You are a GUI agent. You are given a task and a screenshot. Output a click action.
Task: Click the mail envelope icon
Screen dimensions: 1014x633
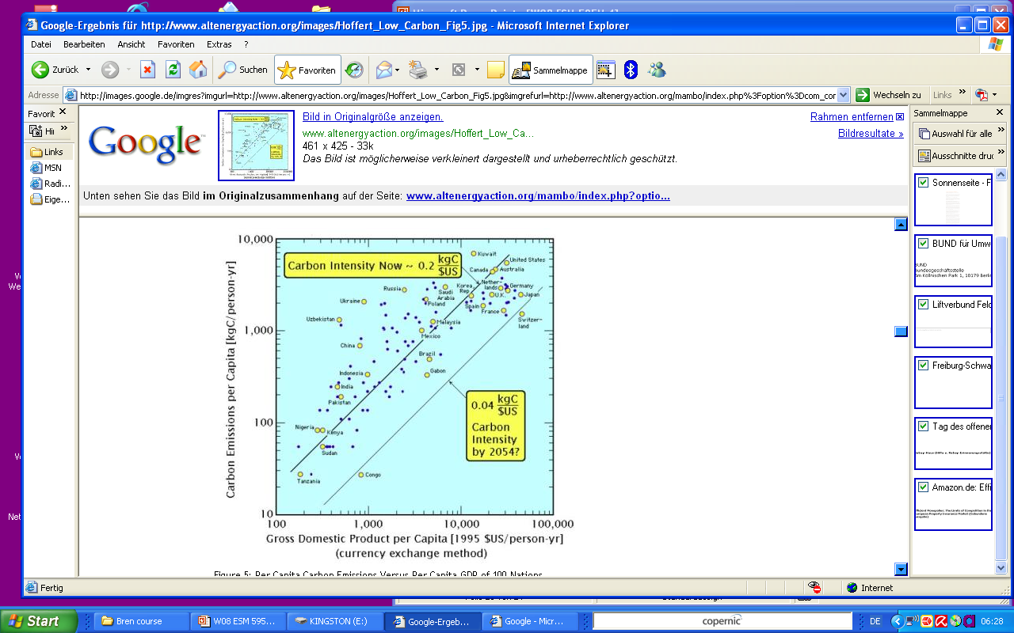(x=383, y=70)
